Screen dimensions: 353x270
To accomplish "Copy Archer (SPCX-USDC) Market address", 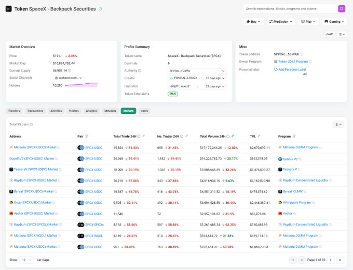I will point(56,214).
